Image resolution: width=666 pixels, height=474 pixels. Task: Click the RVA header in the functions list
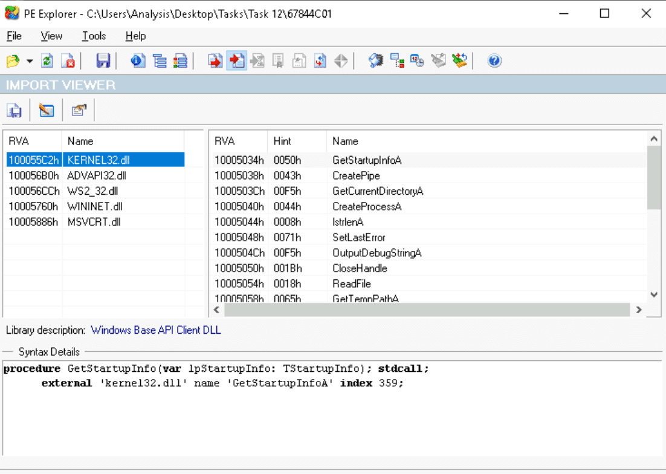click(239, 141)
